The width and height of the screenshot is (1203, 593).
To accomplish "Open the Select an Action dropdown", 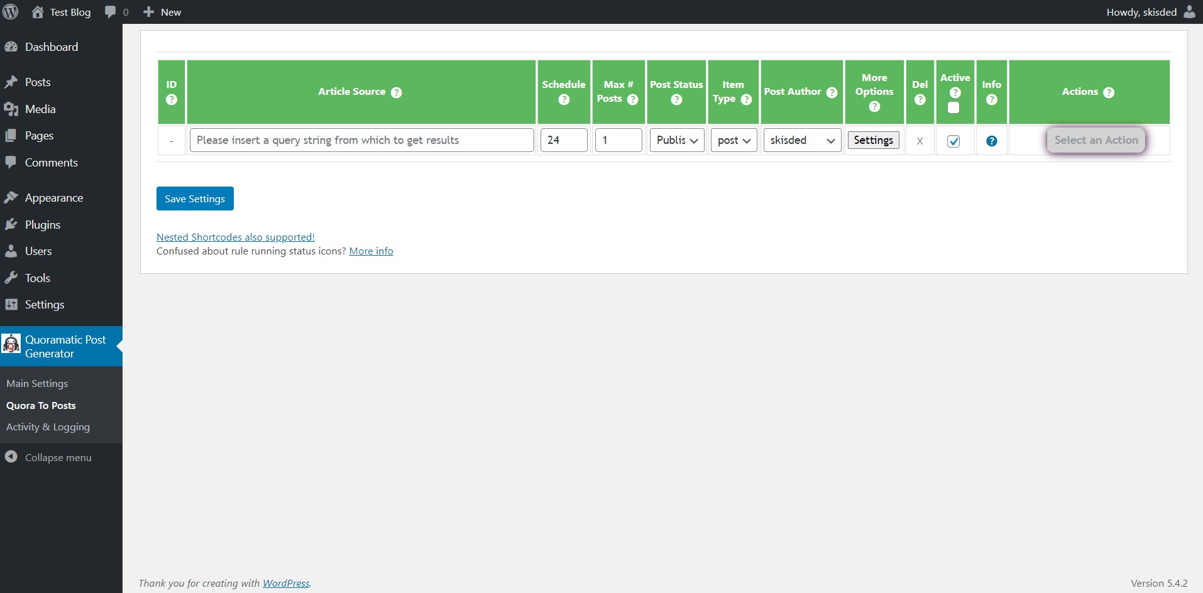I will coord(1096,140).
